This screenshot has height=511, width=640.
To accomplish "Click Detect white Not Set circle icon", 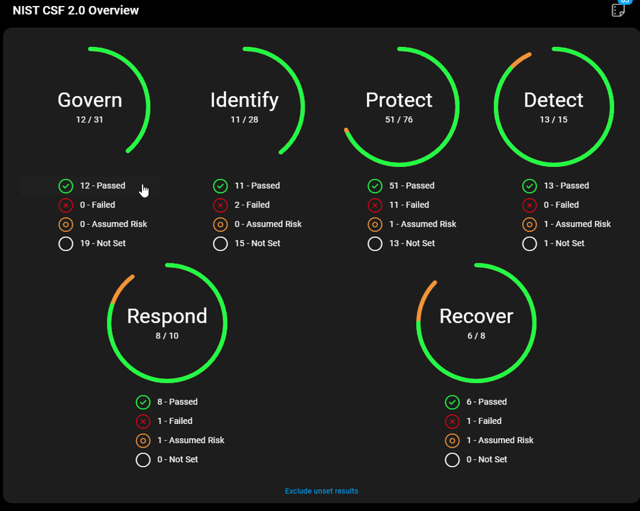I will [x=530, y=244].
